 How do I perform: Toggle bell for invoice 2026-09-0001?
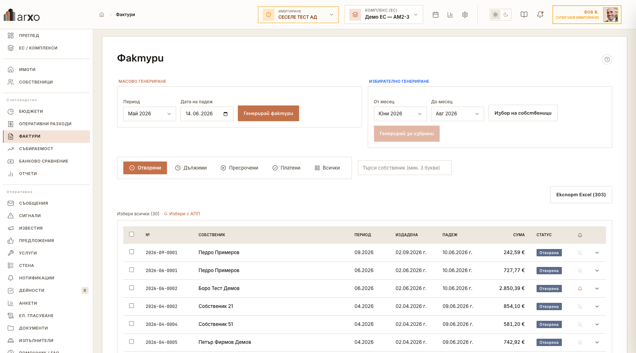coord(580,253)
